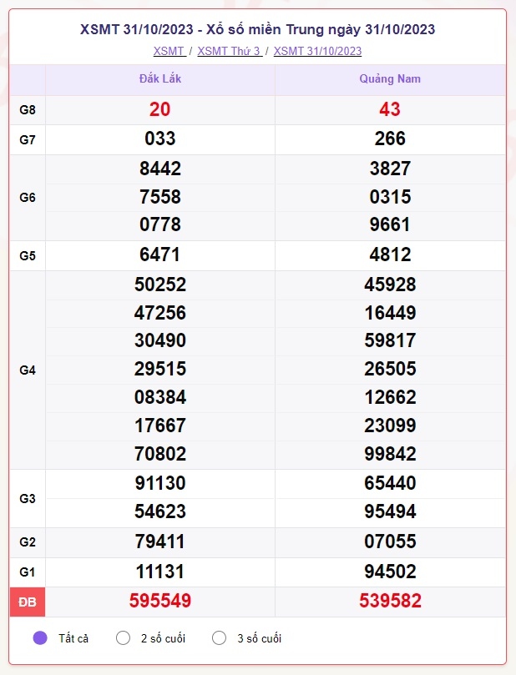Screen dimensions: 516x675
Task: Click the G8 result 20
Action: coord(159,109)
